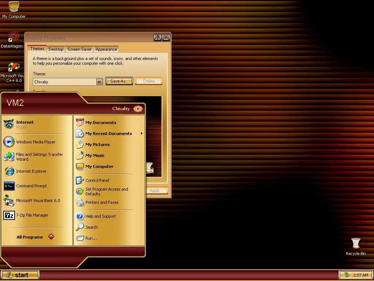Image resolution: width=374 pixels, height=281 pixels.
Task: Click the Help and Support icon
Action: [x=80, y=216]
